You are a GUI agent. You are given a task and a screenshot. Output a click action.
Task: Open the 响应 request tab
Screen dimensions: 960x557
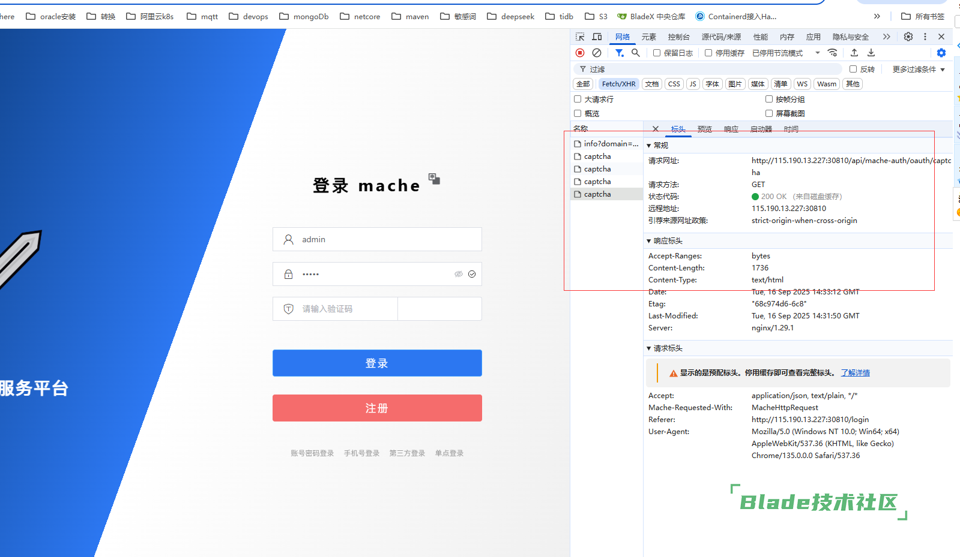coord(731,129)
